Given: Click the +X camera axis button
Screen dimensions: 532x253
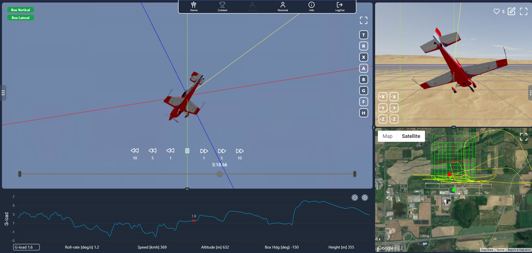Looking at the screenshot, I should pos(383,97).
